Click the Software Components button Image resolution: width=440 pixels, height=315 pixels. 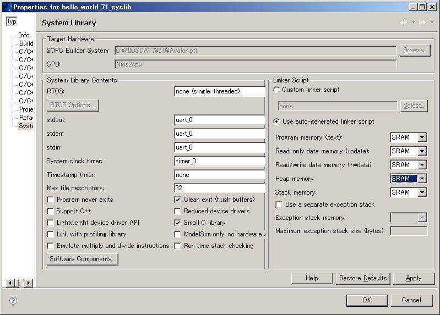pos(83,259)
